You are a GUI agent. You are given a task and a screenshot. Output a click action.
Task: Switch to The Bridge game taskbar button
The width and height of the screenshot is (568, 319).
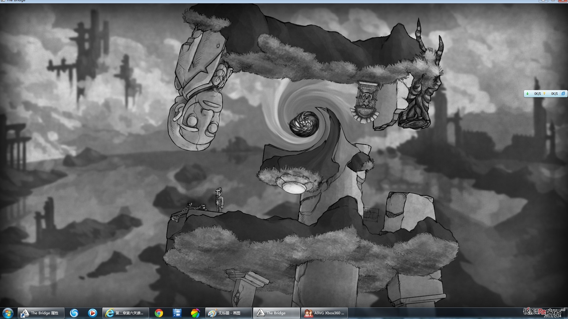coord(276,313)
